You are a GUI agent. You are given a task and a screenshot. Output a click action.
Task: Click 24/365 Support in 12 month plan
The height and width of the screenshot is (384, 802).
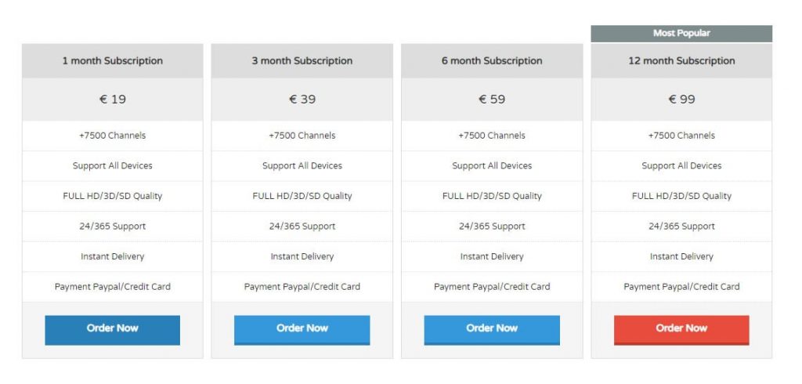[x=681, y=226]
